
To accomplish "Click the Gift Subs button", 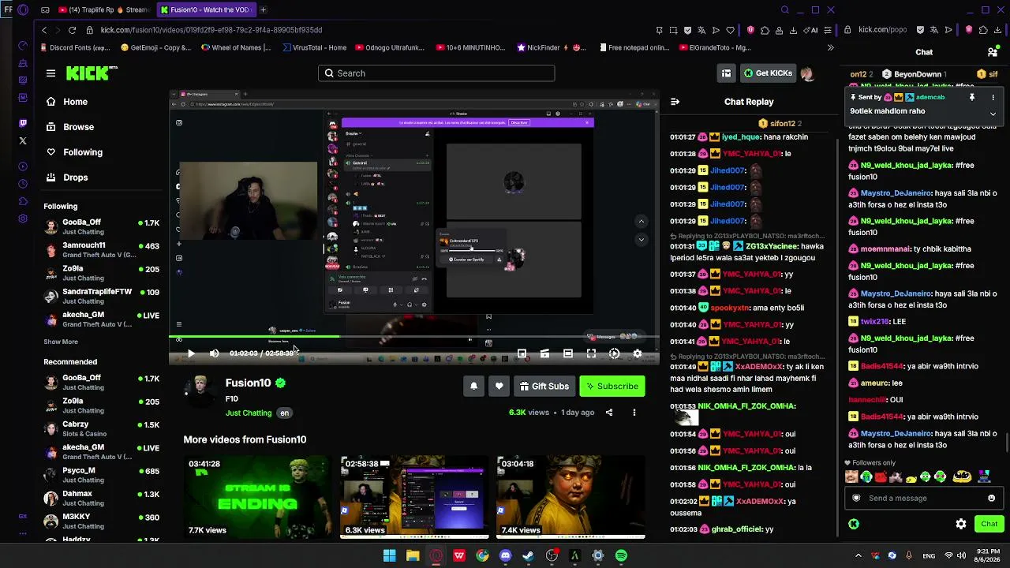I will pyautogui.click(x=544, y=386).
